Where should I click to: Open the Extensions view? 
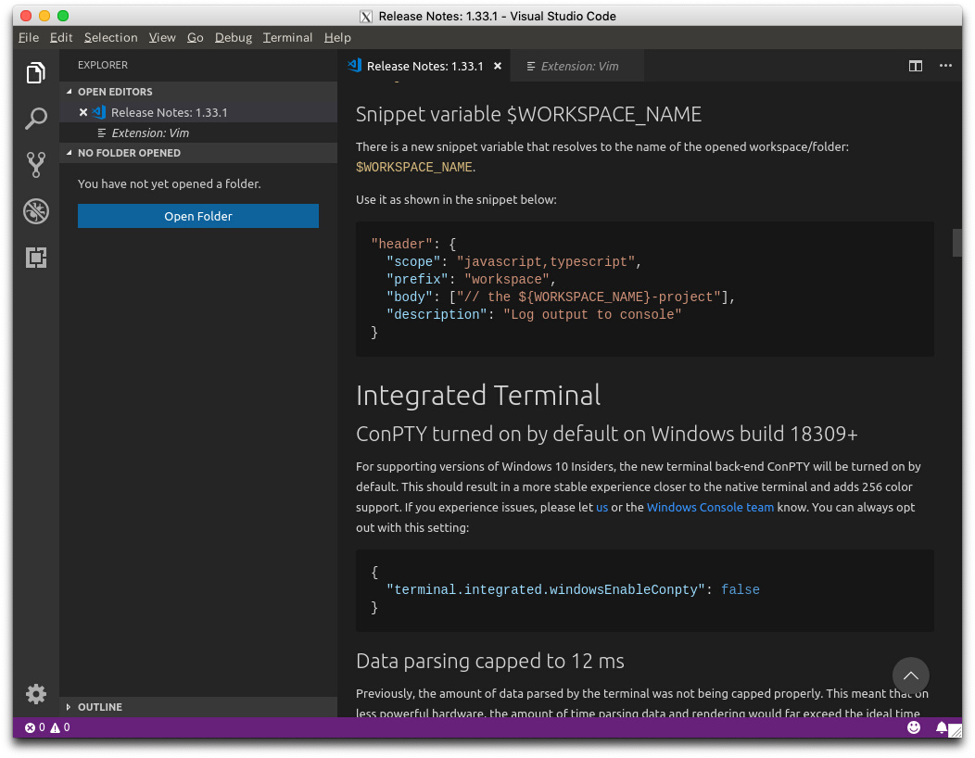[35, 258]
